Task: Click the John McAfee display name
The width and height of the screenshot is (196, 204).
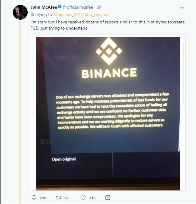Action: tap(44, 7)
